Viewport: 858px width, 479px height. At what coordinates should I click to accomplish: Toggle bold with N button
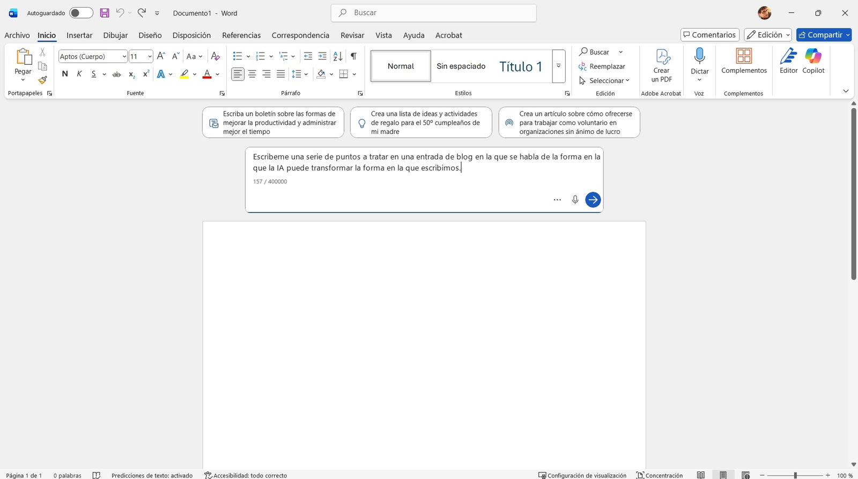tap(65, 74)
